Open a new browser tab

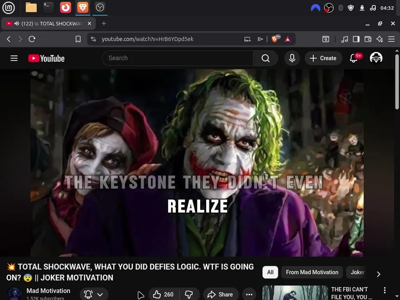(104, 23)
